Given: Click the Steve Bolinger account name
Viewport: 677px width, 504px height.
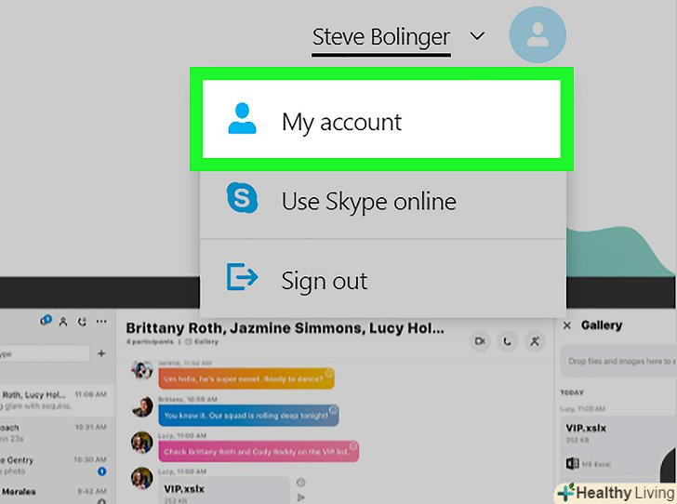Looking at the screenshot, I should (381, 37).
